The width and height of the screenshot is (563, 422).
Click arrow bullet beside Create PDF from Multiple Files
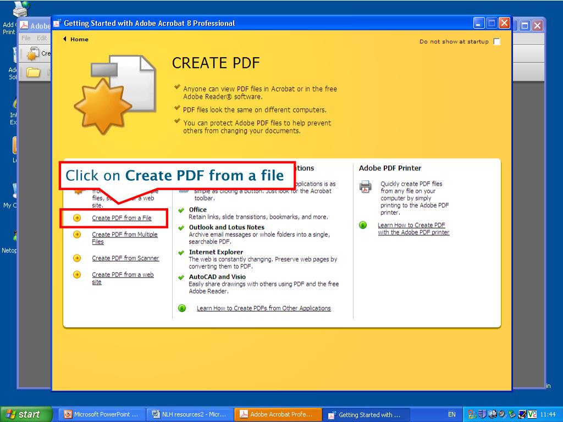tap(77, 234)
